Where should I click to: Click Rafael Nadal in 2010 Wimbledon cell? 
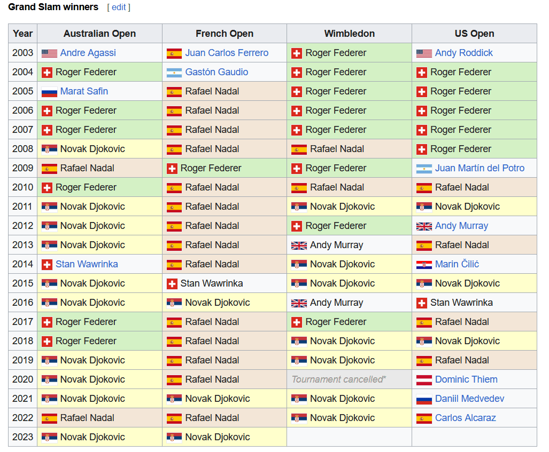337,187
